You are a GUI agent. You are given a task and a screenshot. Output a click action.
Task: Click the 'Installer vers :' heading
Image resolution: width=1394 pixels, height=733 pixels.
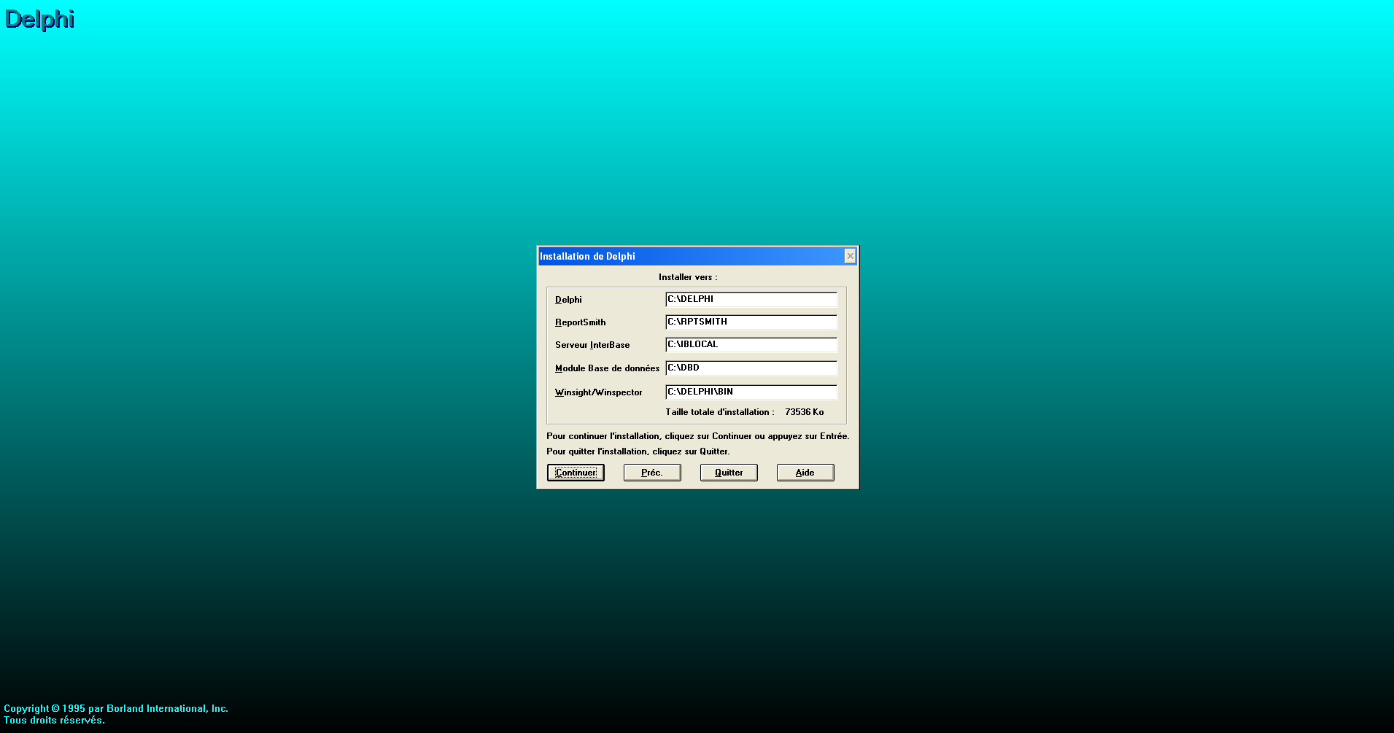pos(688,277)
